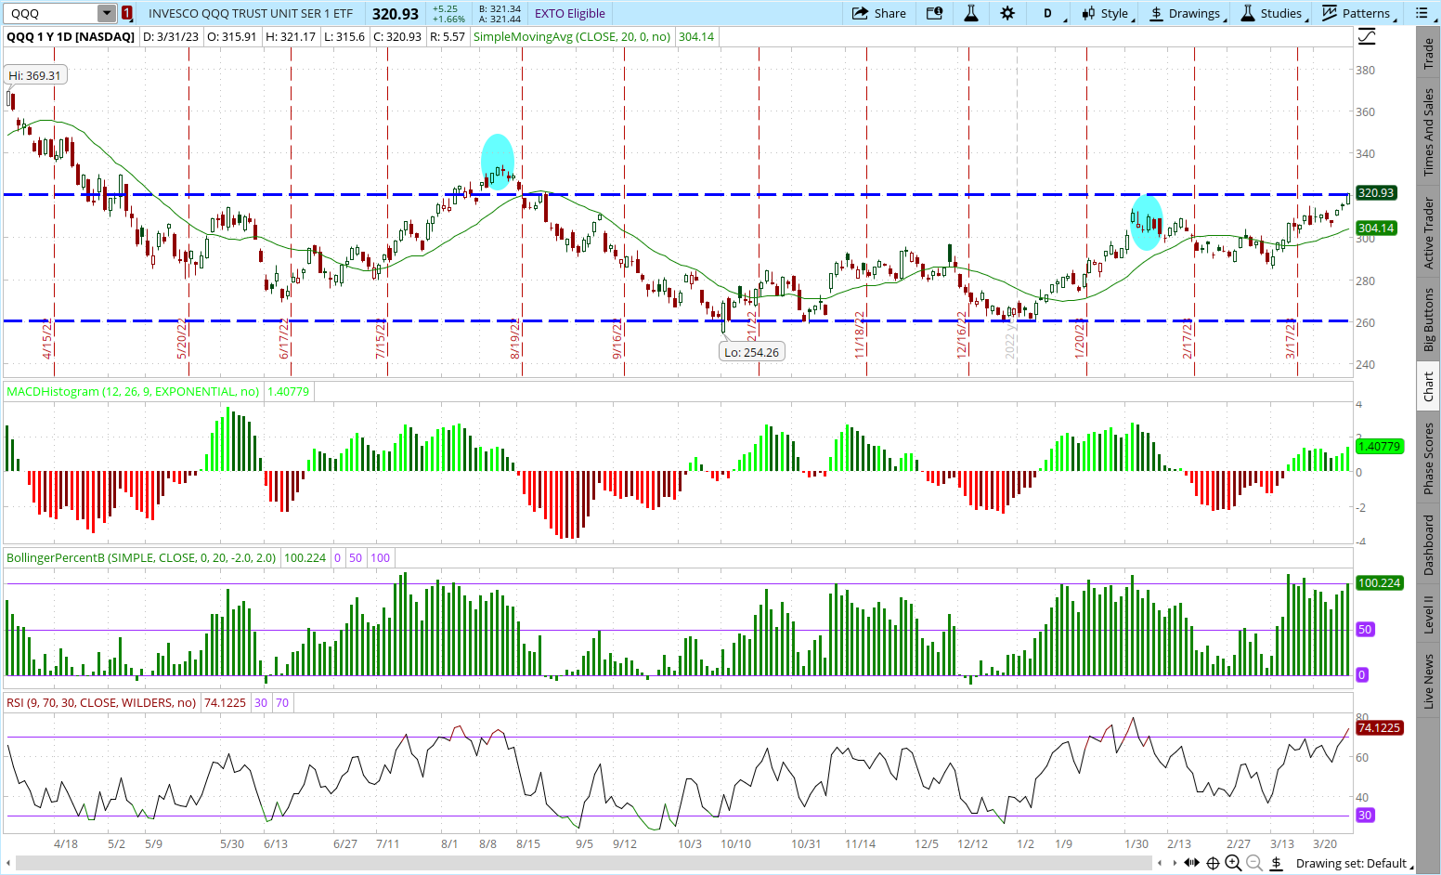This screenshot has width=1441, height=875.
Task: Switch to the Active Trader side tab
Action: point(1428,233)
